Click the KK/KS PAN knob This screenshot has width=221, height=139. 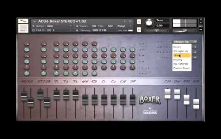pyautogui.click(x=27, y=73)
